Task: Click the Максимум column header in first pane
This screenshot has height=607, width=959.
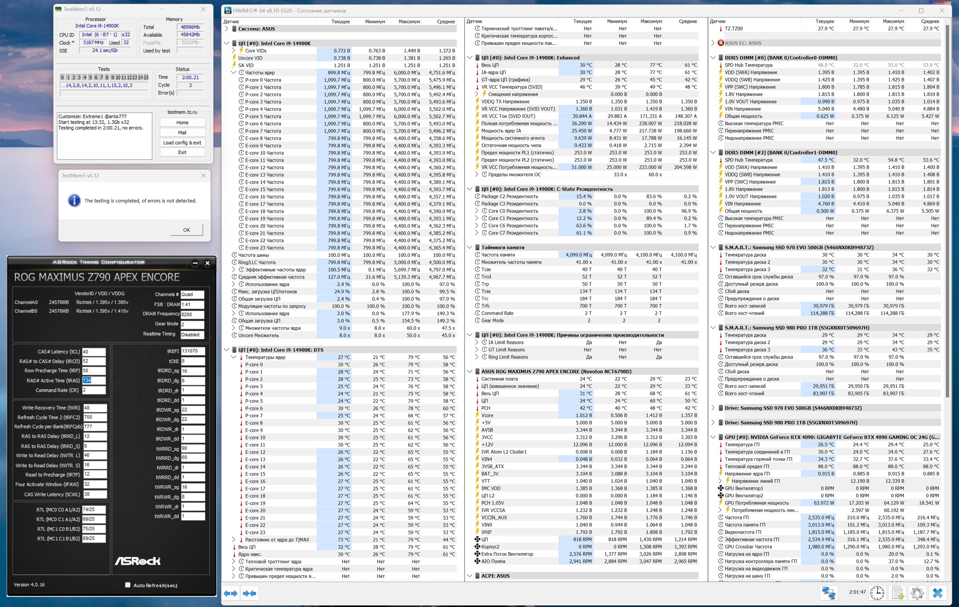Action: [409, 21]
